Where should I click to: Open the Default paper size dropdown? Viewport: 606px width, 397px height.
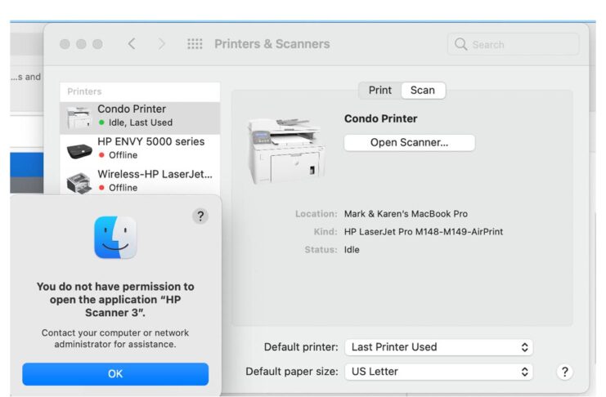439,372
